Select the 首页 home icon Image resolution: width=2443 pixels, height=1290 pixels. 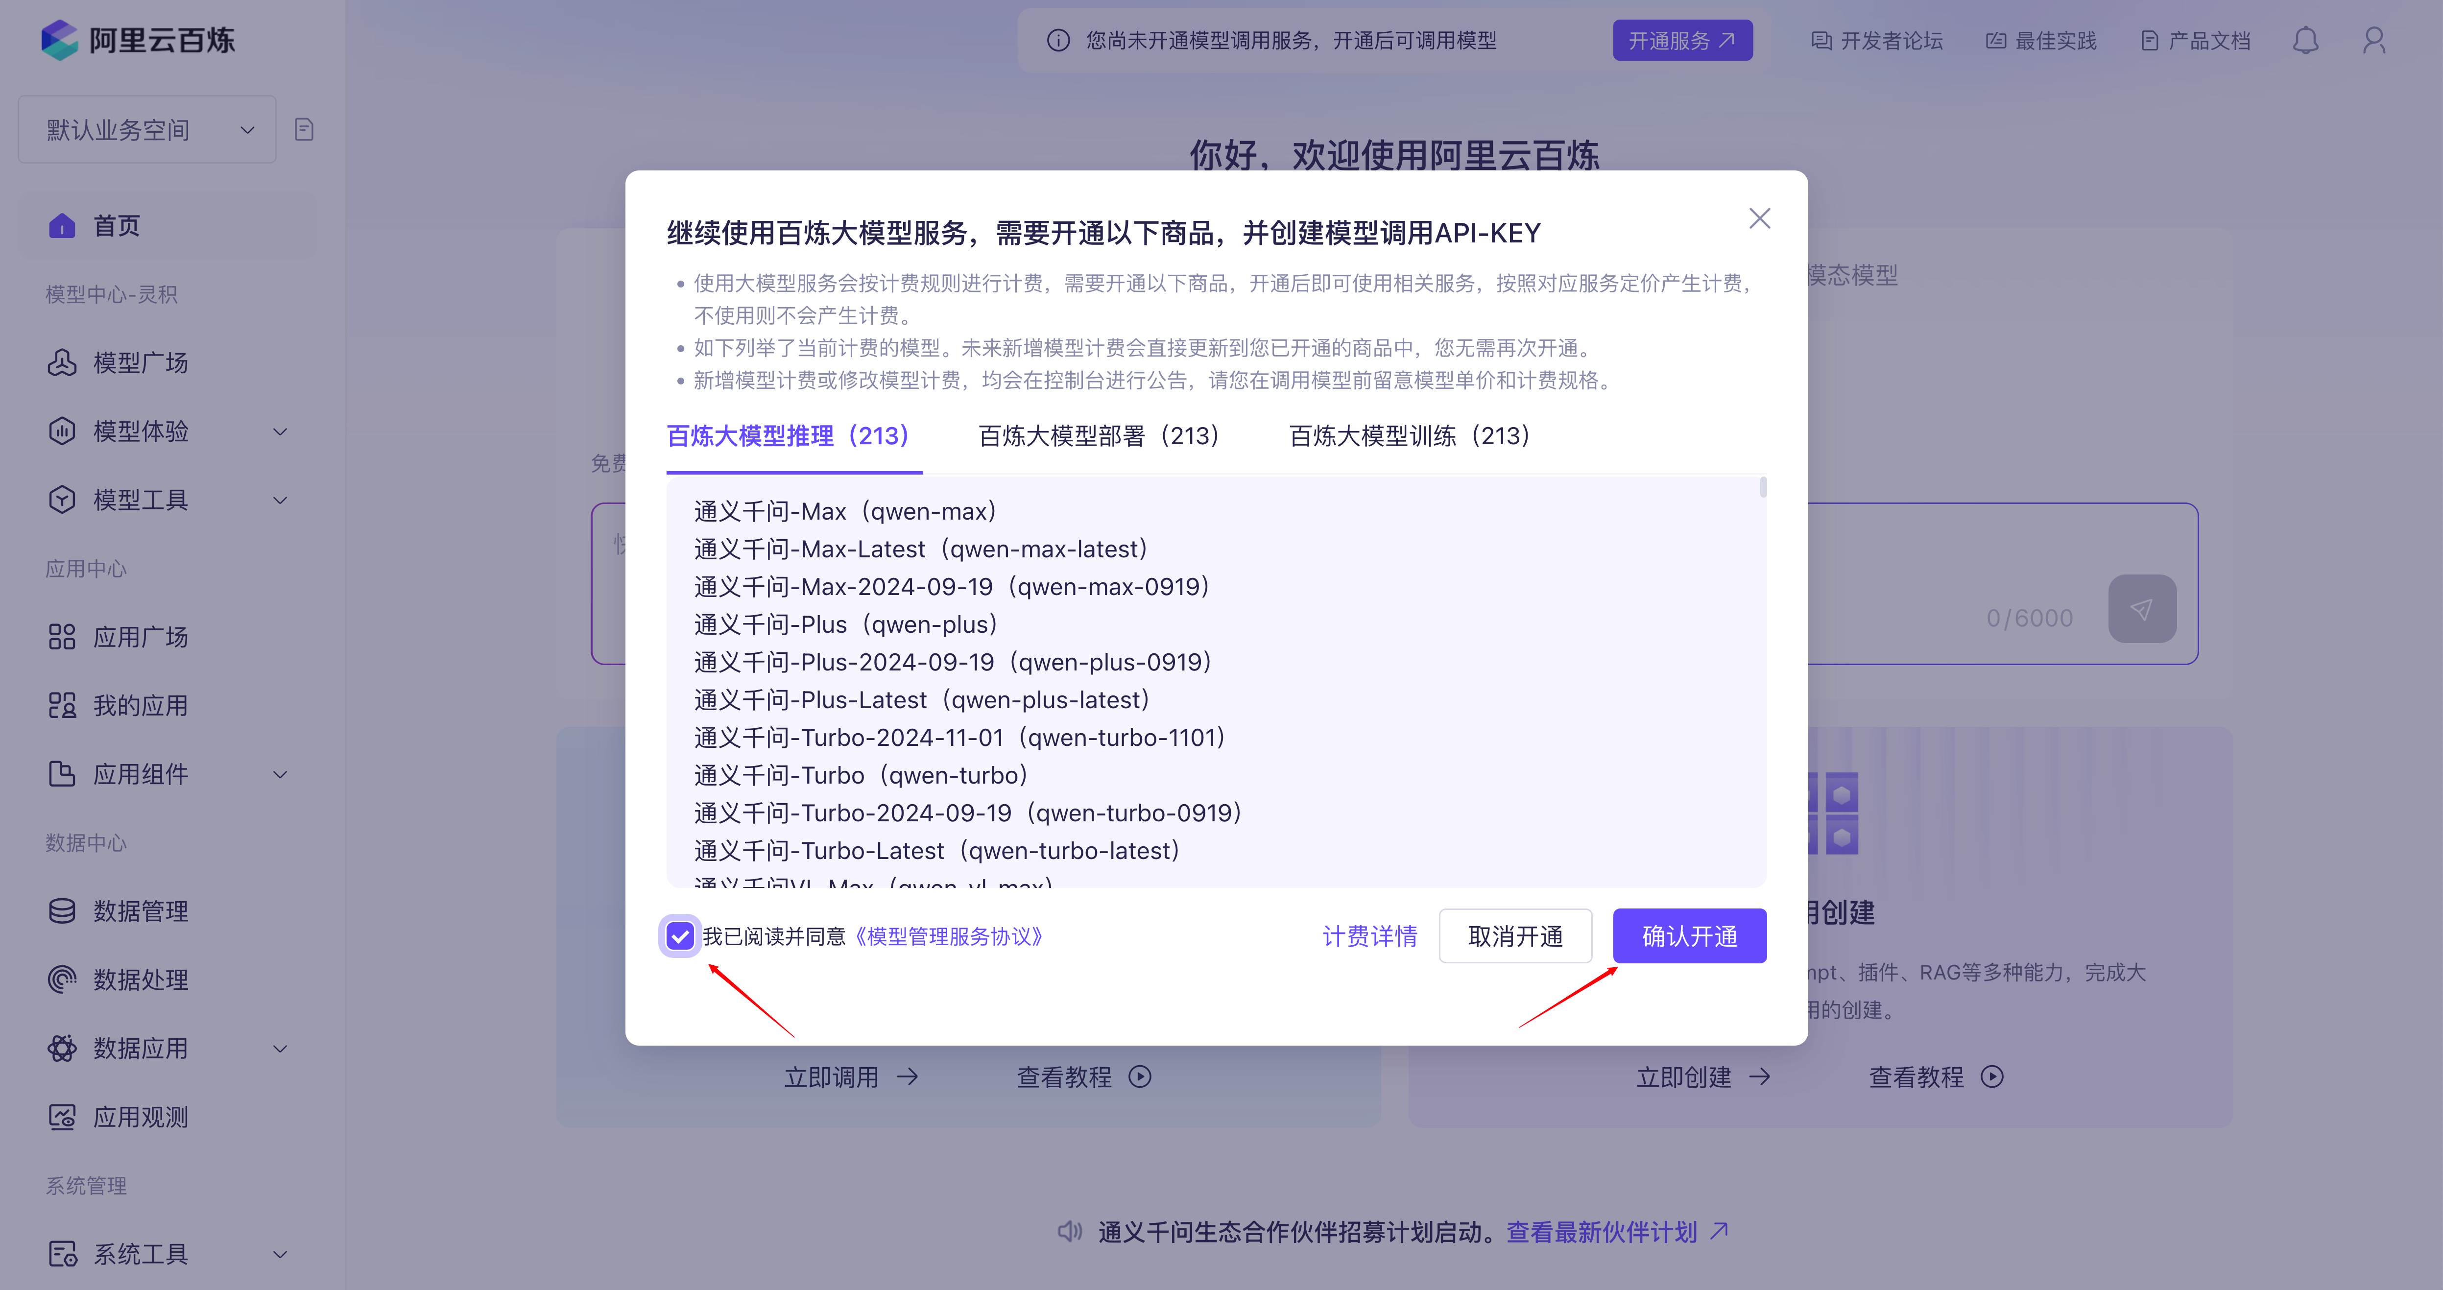coord(61,226)
